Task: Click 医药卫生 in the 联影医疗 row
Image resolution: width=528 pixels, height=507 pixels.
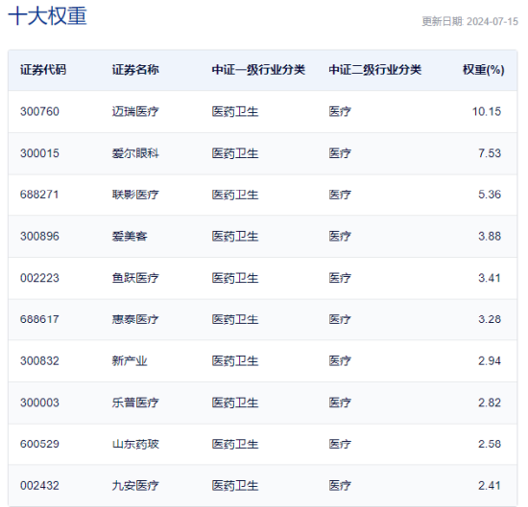Action: pyautogui.click(x=235, y=195)
